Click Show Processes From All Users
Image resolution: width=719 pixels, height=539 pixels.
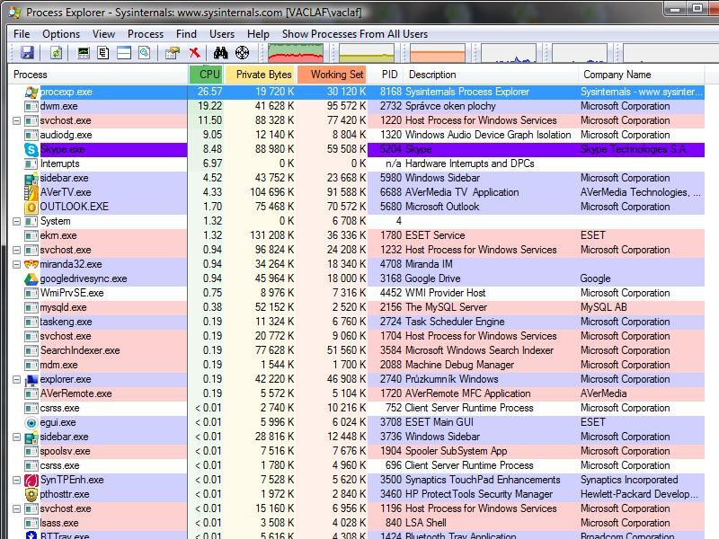tap(354, 34)
